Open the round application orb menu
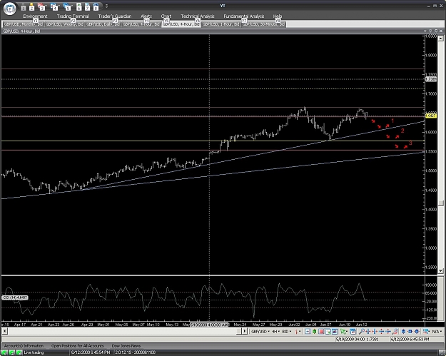The height and width of the screenshot is (356, 446). 10,9
